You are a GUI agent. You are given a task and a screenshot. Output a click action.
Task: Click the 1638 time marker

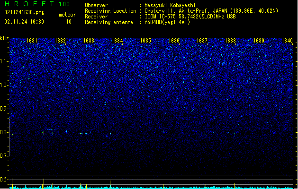231,41
